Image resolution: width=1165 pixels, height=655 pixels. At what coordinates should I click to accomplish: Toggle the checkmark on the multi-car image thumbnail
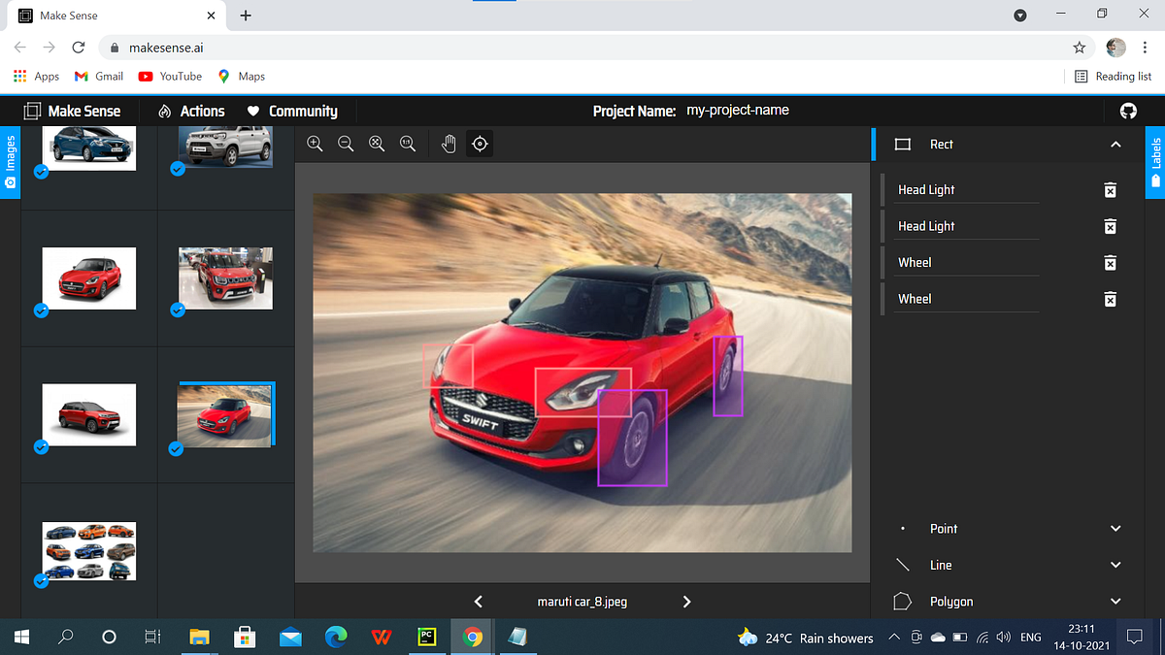(41, 580)
